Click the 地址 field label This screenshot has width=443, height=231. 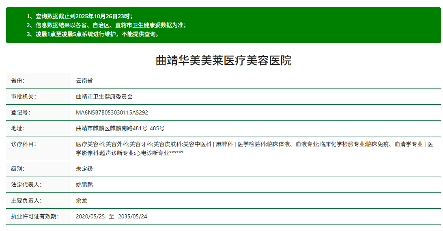click(18, 128)
